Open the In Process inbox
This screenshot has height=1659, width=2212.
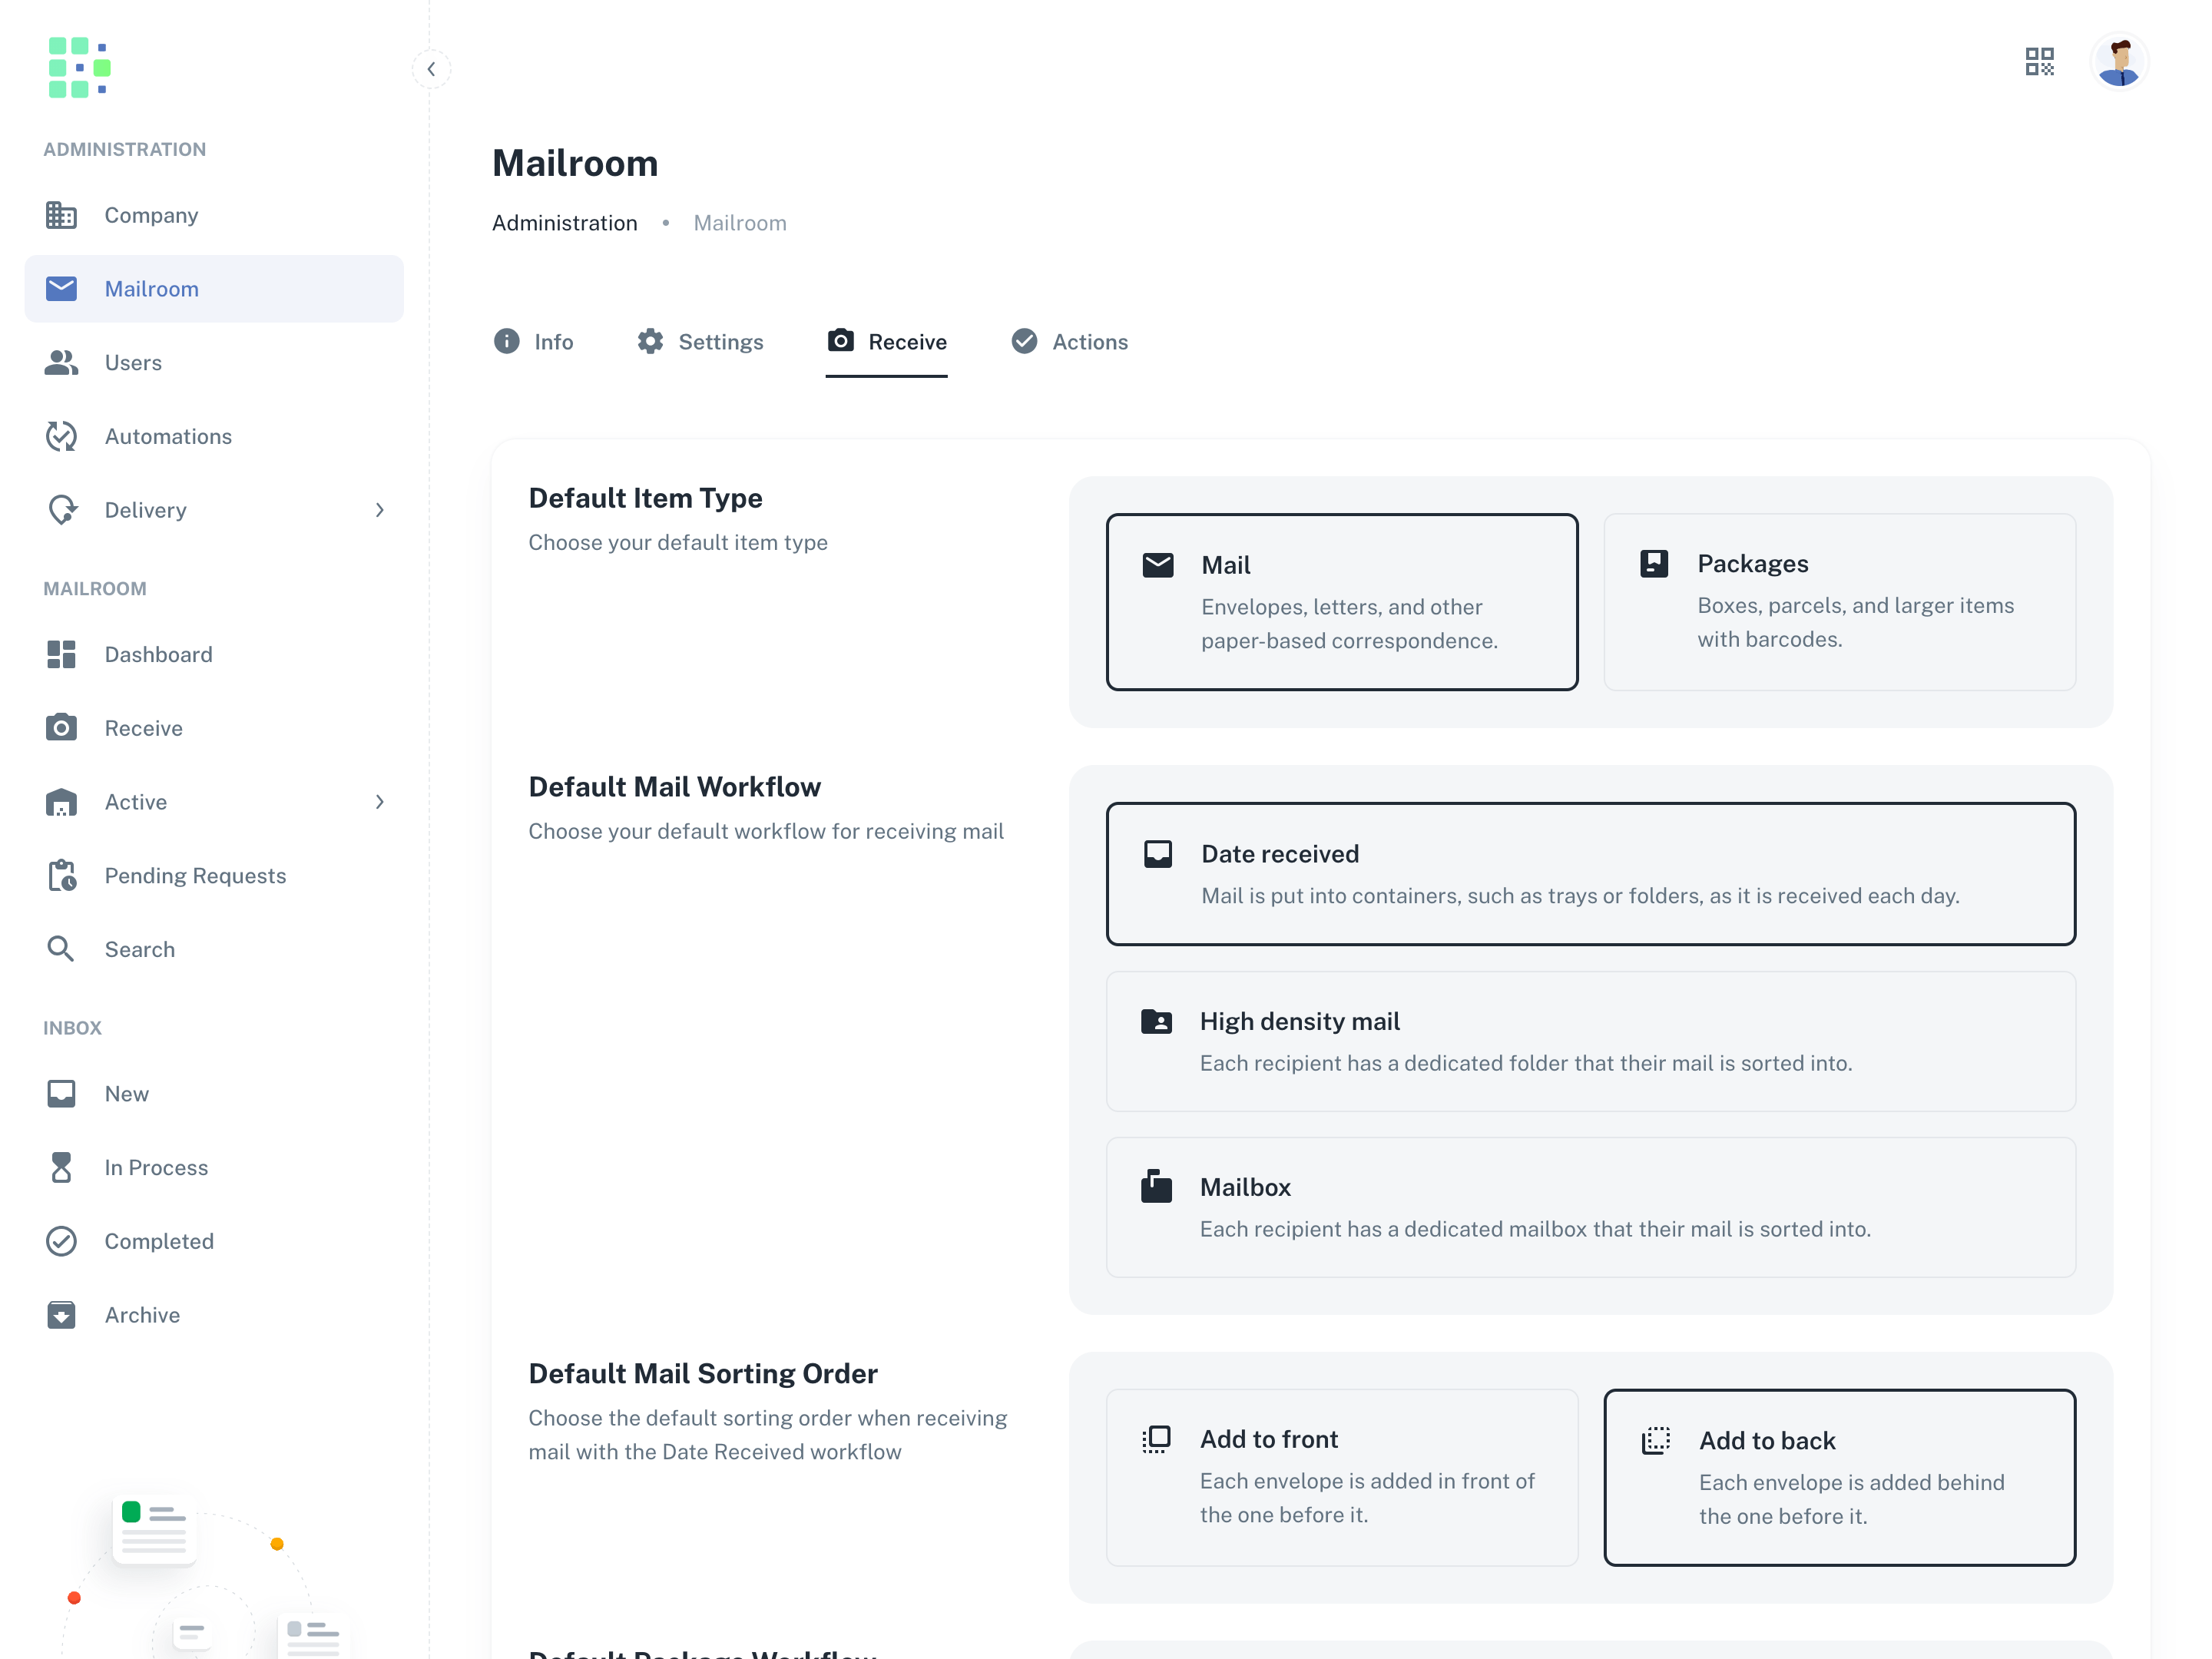(156, 1167)
